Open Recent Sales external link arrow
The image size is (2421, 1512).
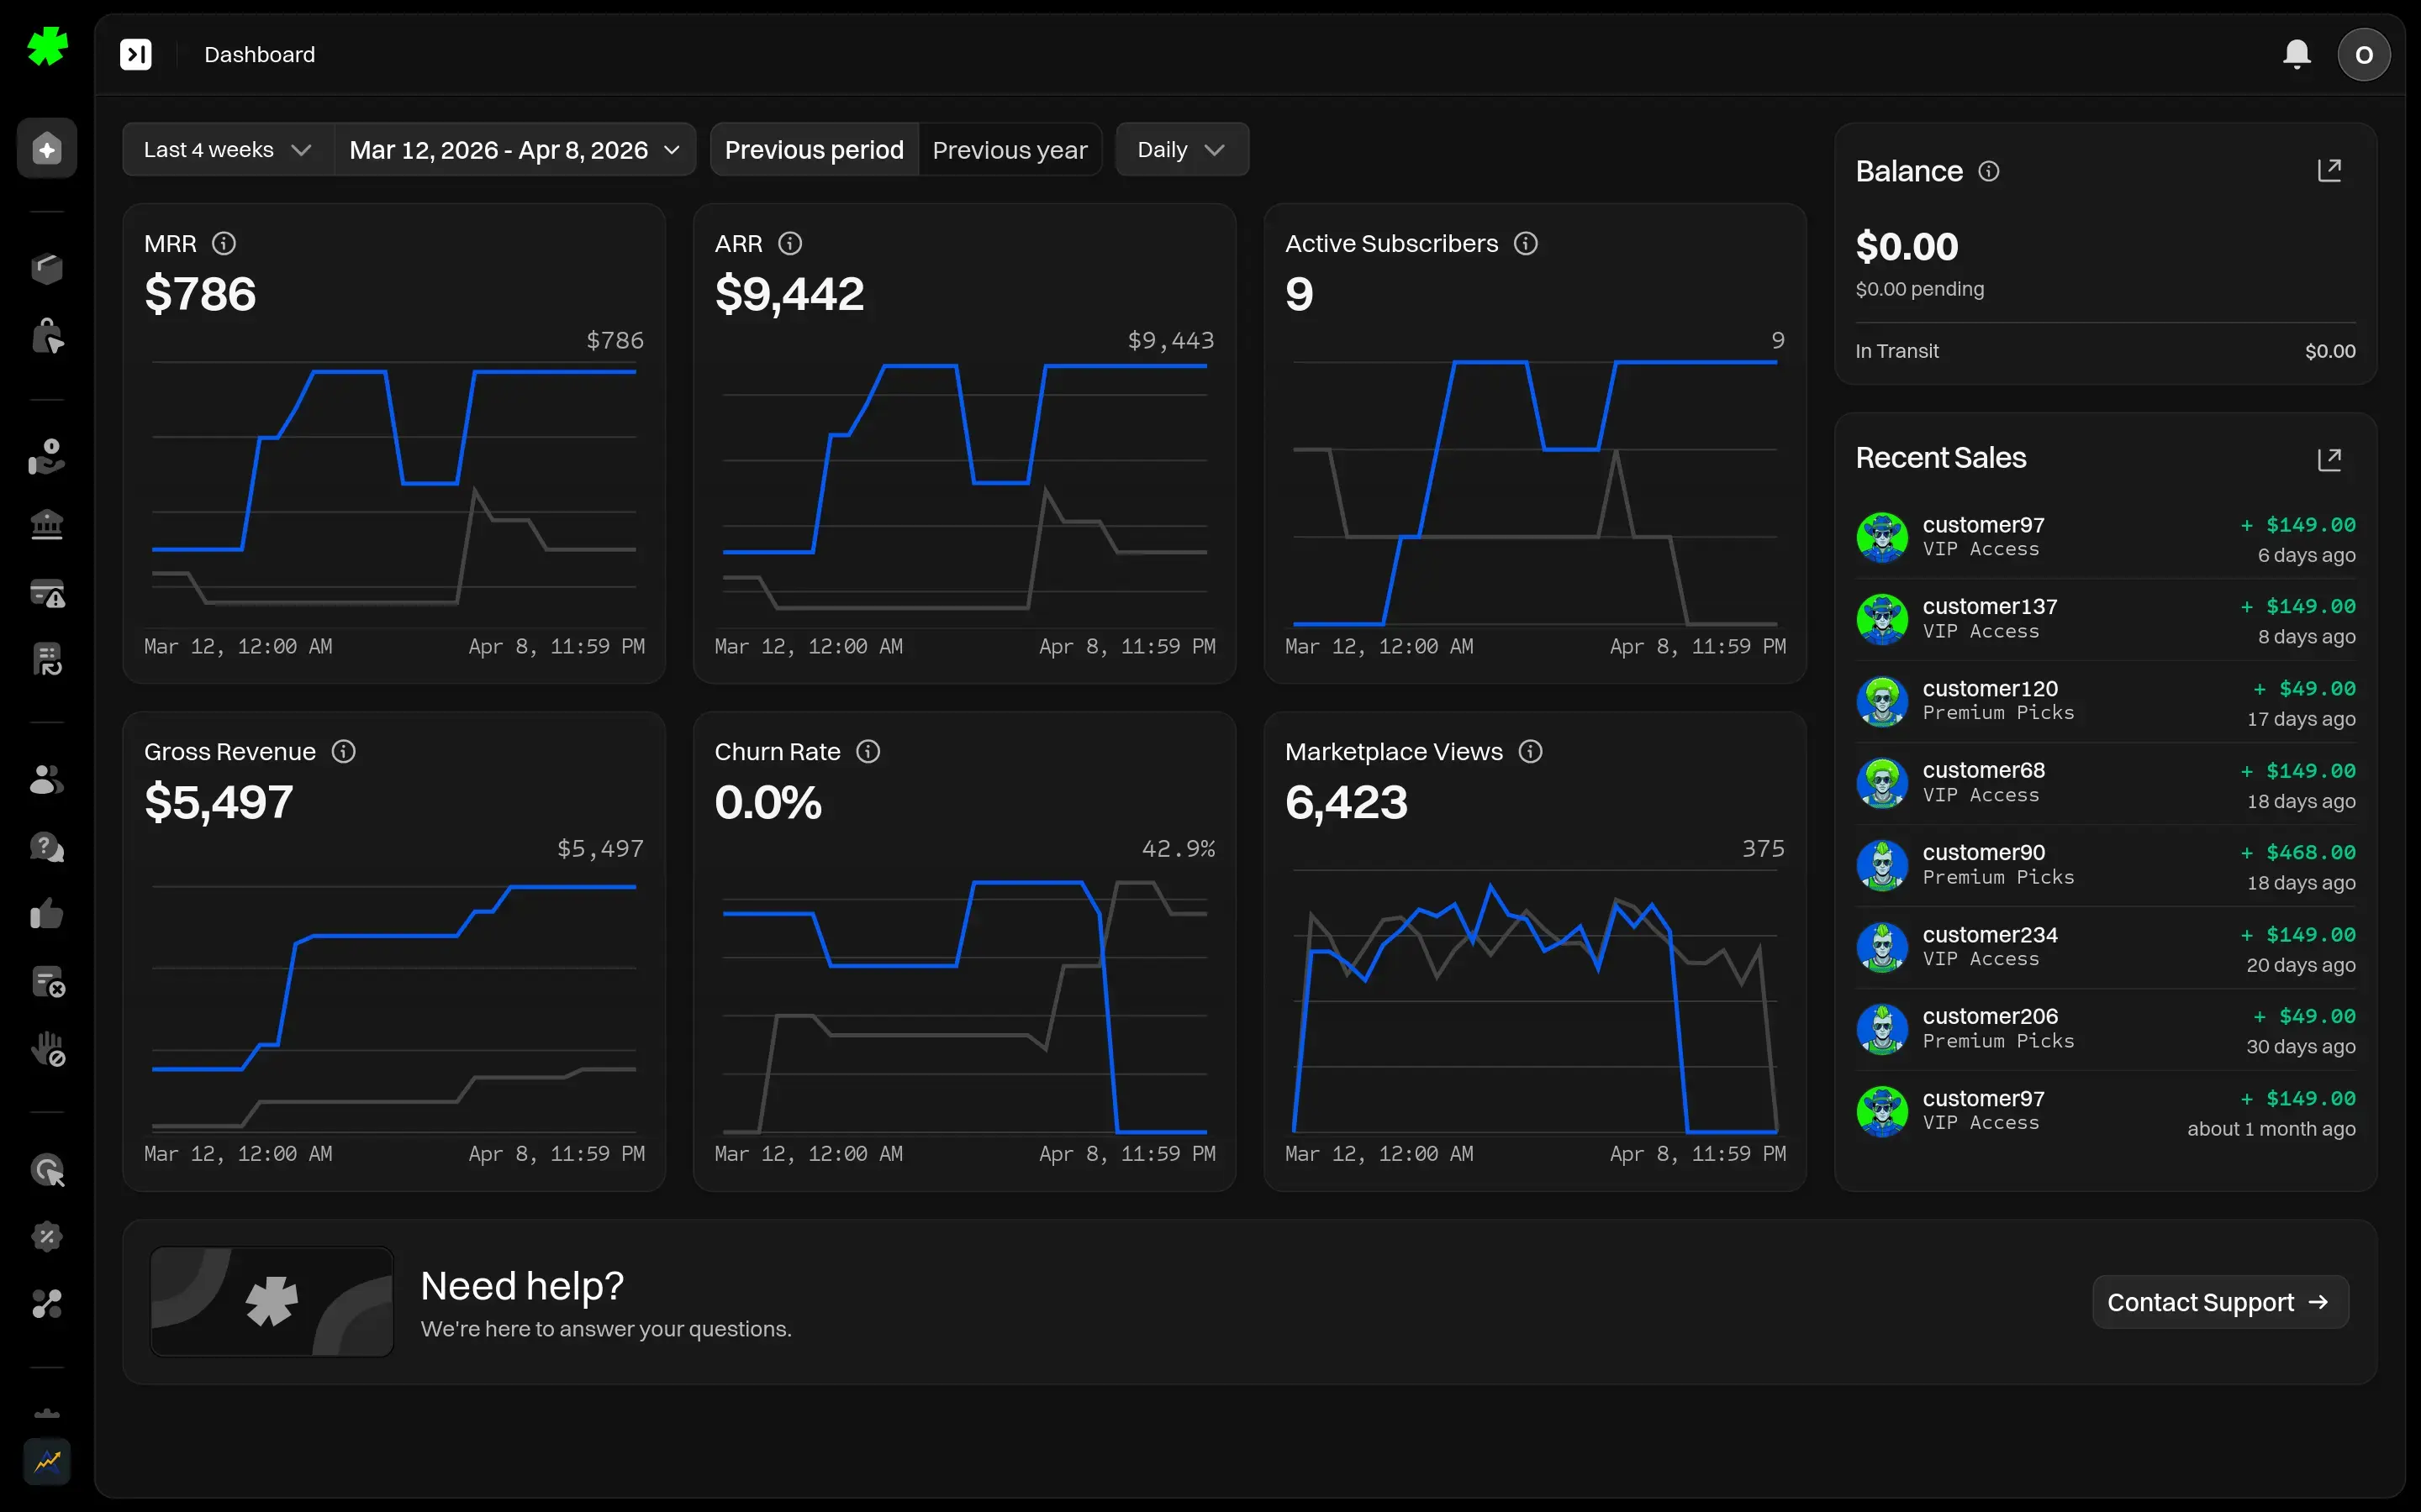2331,458
